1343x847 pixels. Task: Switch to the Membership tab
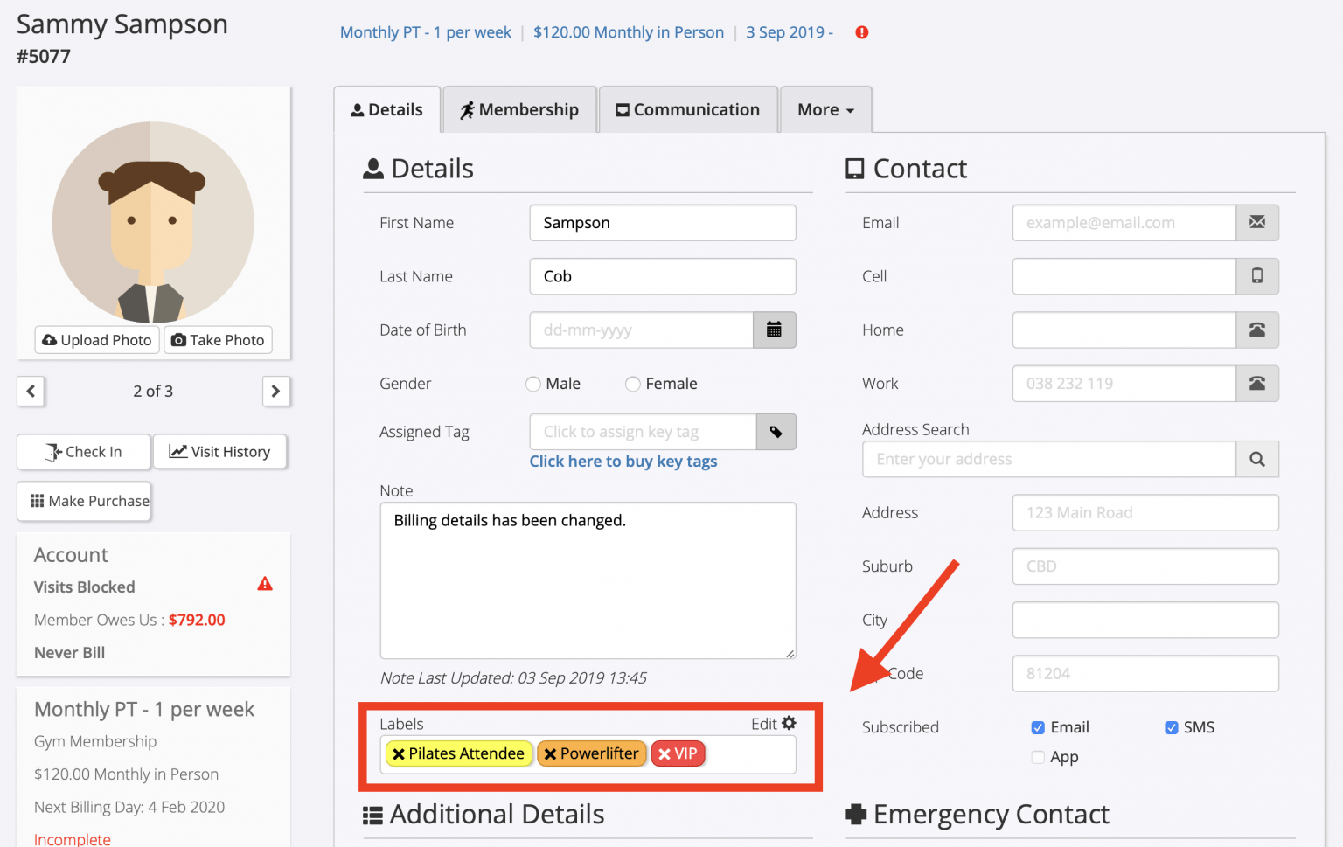click(x=519, y=109)
